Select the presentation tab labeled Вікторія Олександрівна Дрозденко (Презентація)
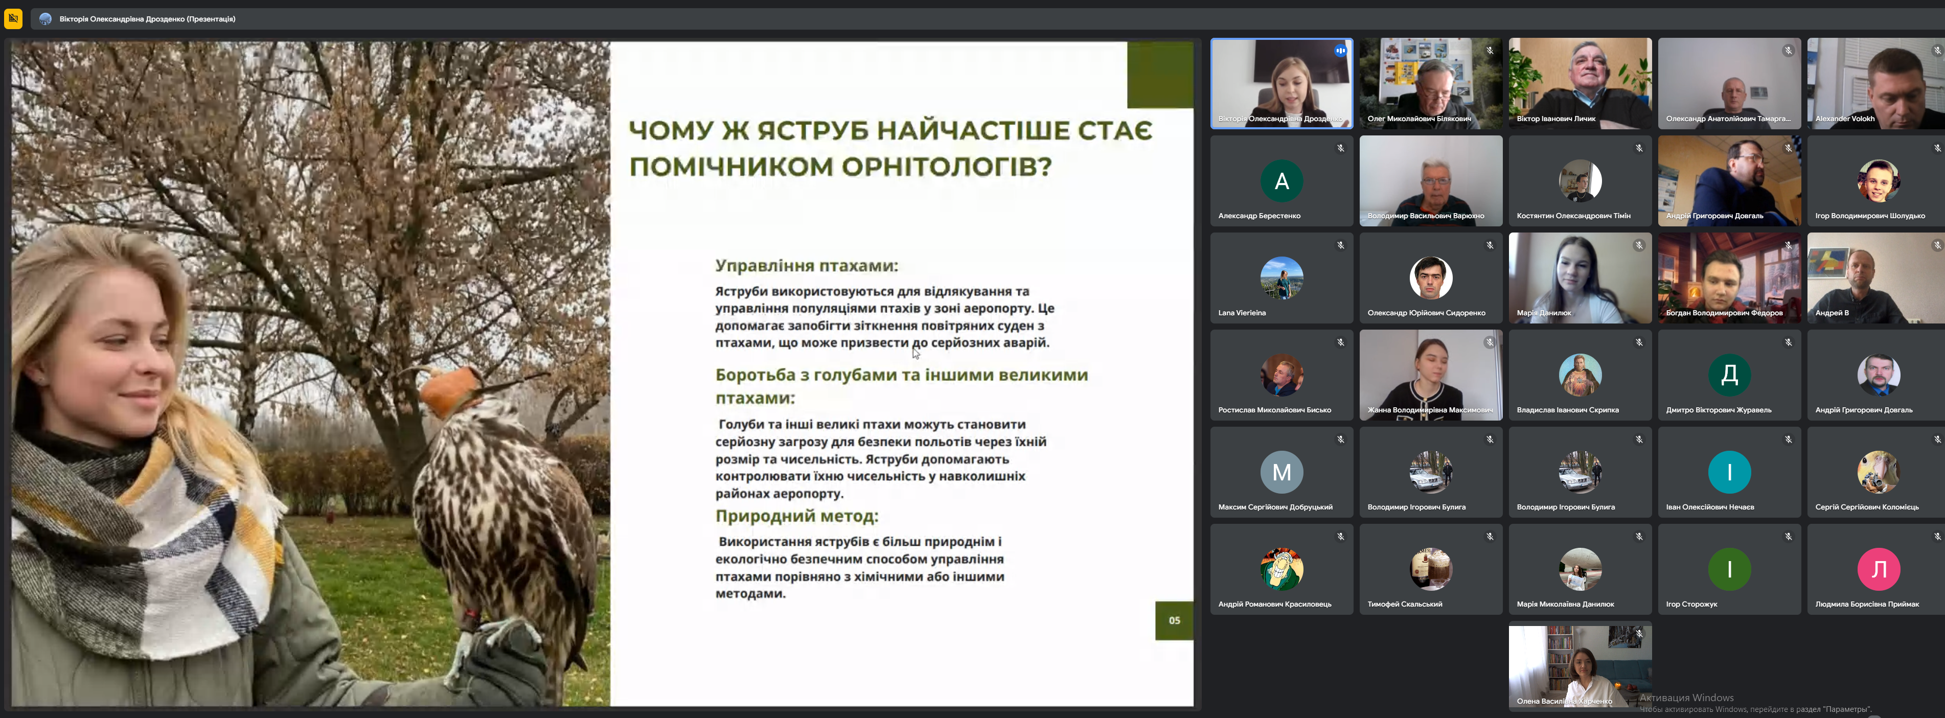The height and width of the screenshot is (718, 1945). (147, 19)
